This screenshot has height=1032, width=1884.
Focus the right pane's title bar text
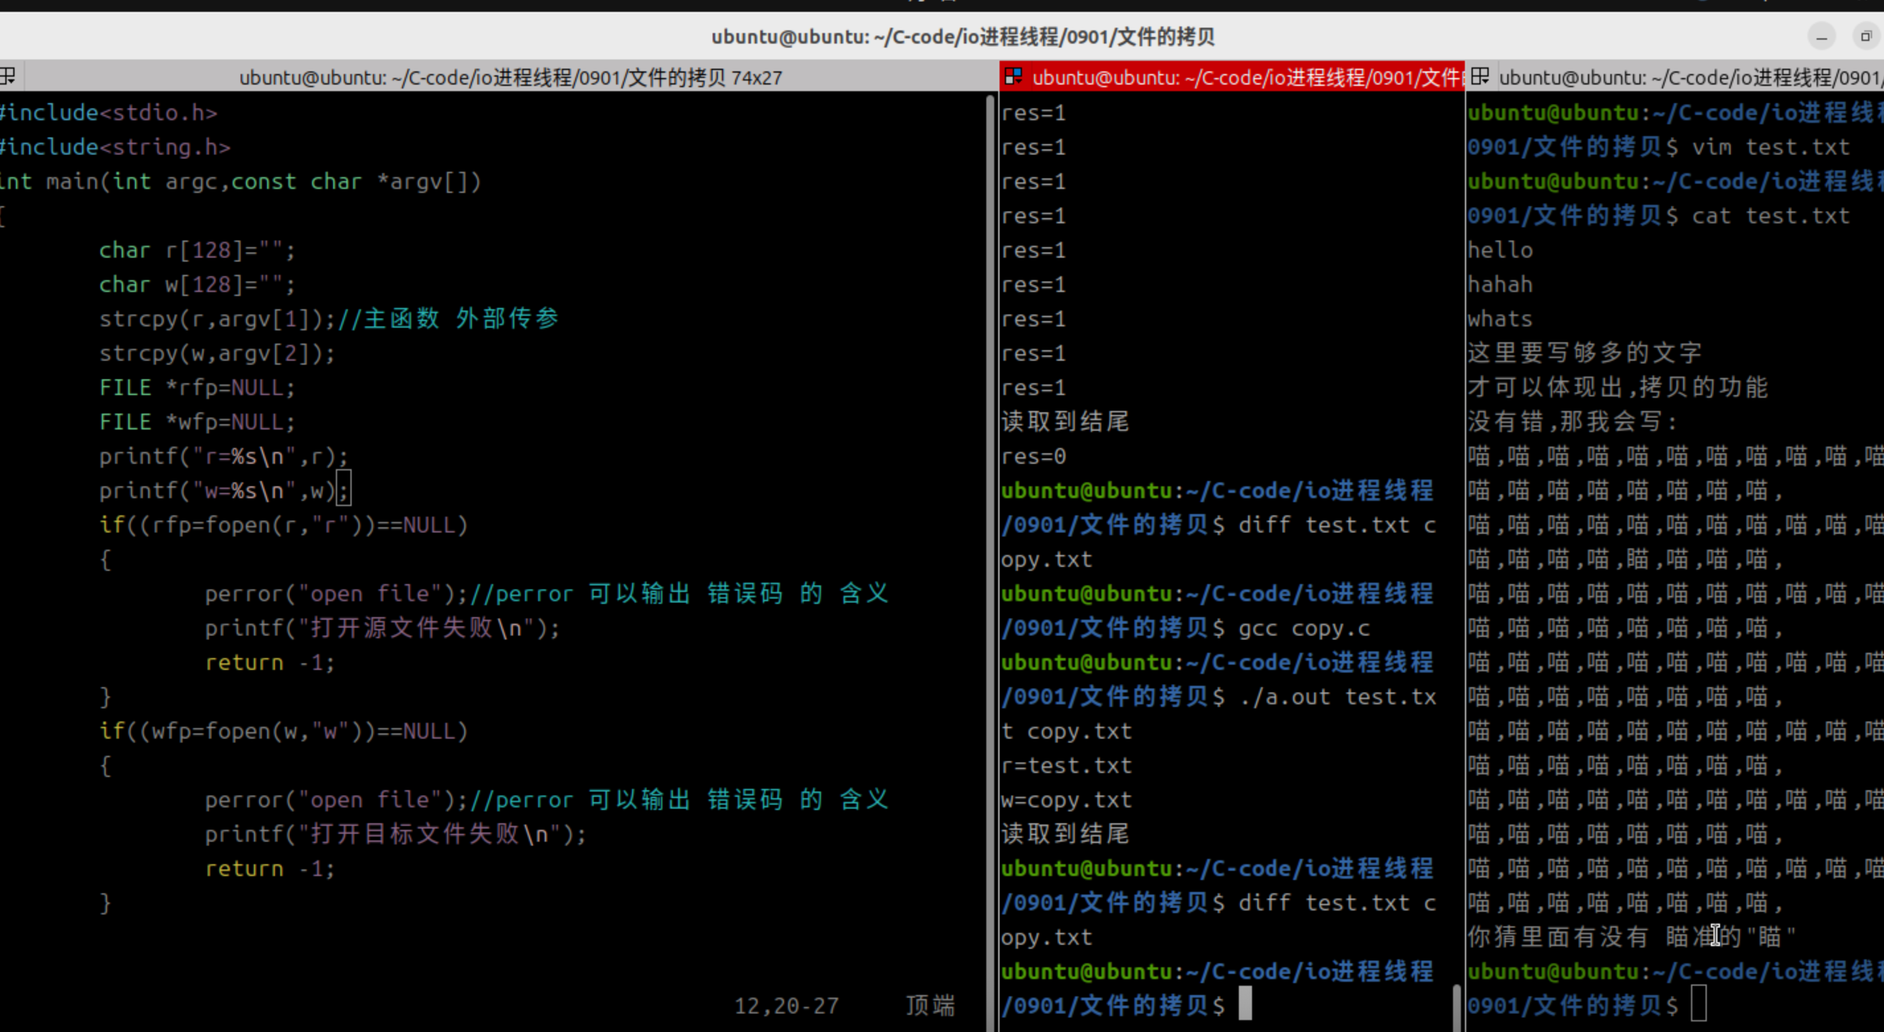pyautogui.click(x=1691, y=77)
